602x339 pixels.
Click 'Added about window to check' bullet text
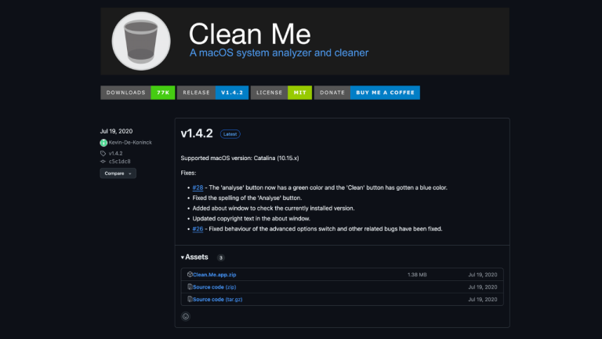pyautogui.click(x=274, y=208)
